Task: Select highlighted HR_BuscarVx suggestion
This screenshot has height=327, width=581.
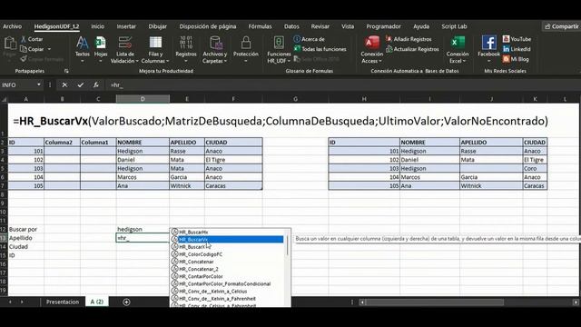Action: tap(227, 240)
